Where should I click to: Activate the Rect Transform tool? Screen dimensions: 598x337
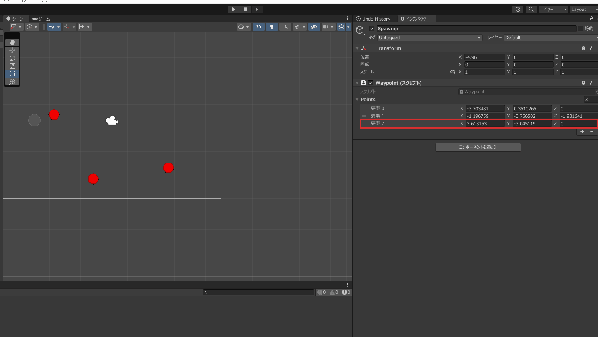point(12,74)
